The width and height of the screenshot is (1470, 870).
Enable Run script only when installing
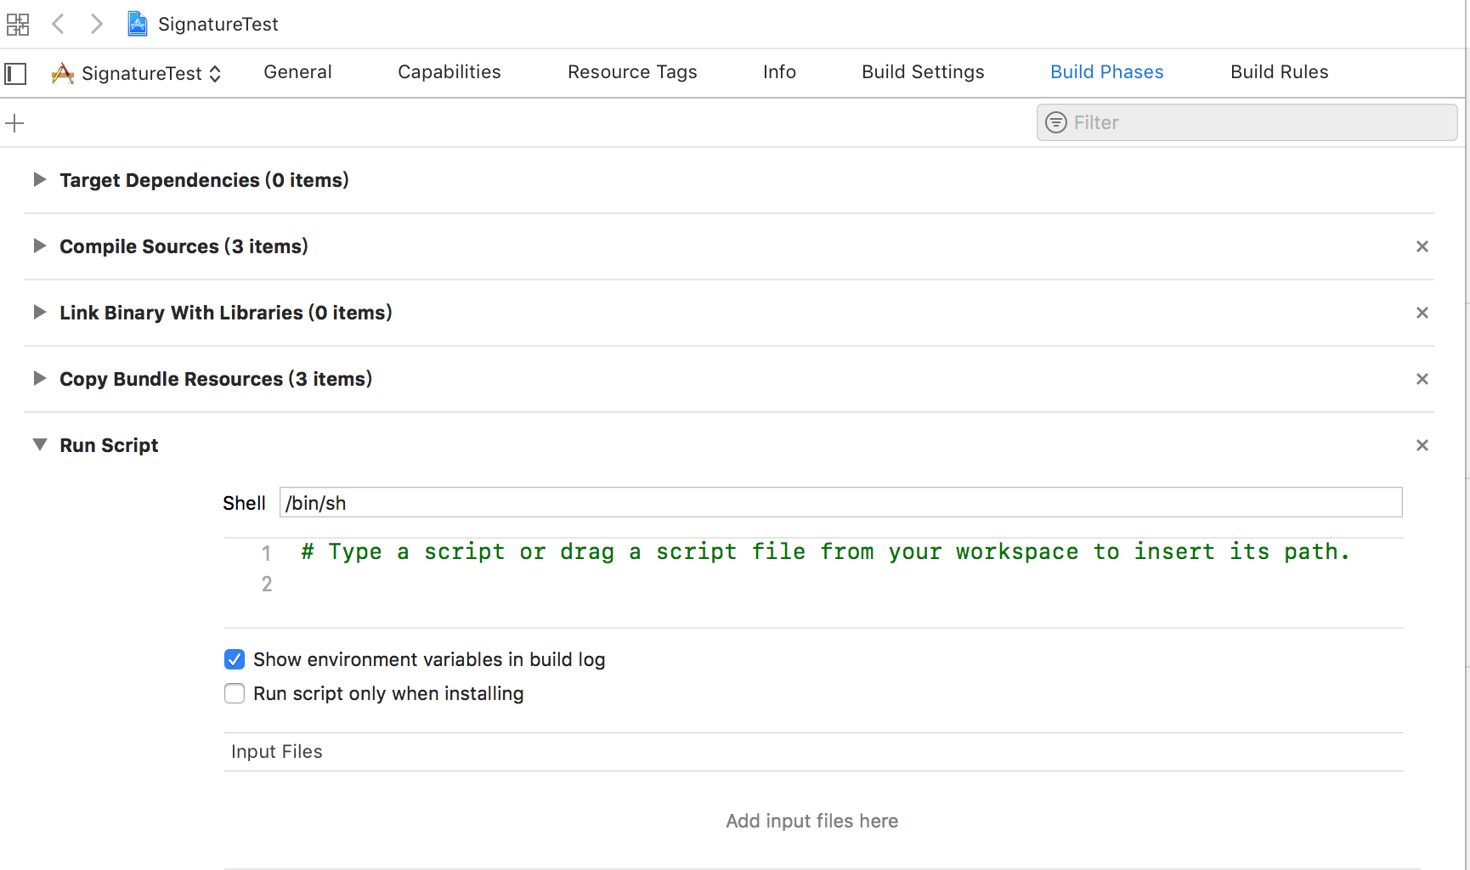click(235, 693)
